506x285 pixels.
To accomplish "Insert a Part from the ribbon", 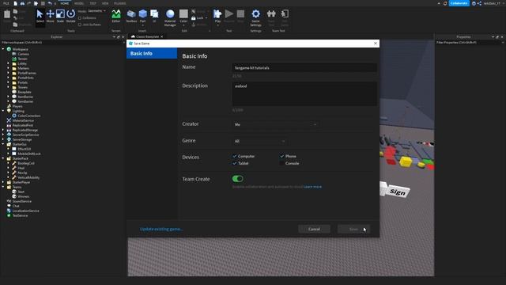I will point(142,16).
